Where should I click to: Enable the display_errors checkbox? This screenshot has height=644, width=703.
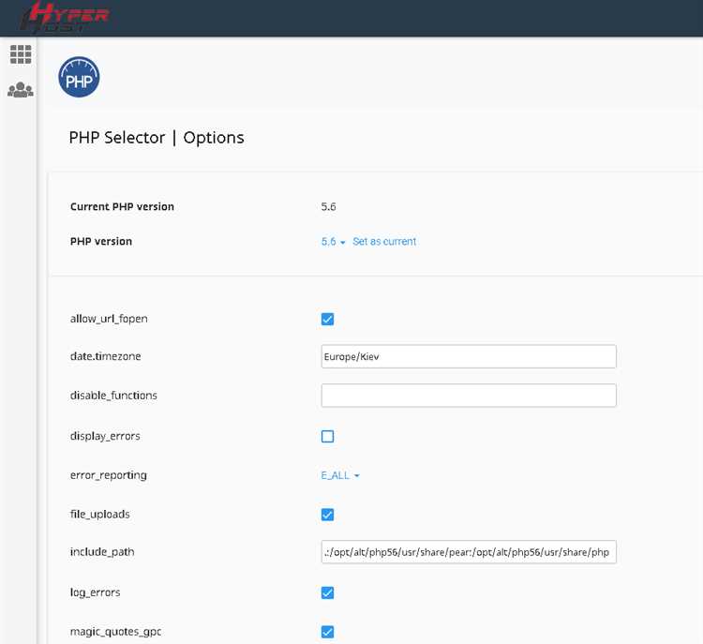click(328, 436)
